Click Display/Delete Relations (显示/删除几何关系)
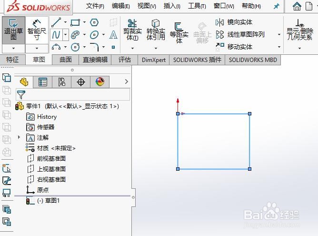 click(x=300, y=30)
